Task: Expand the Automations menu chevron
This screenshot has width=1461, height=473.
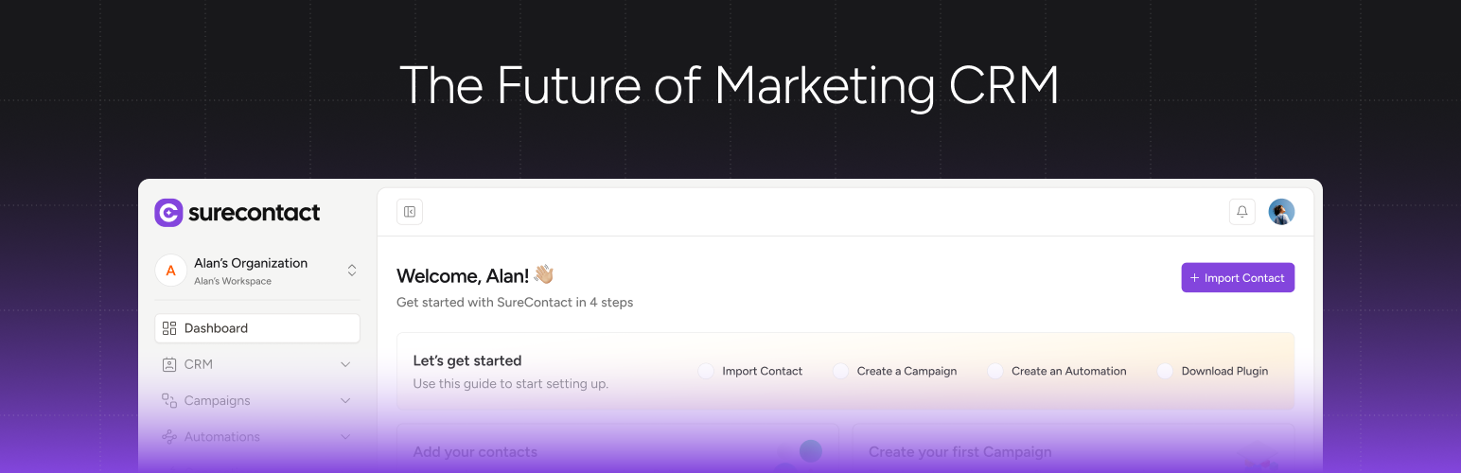Action: coord(345,437)
